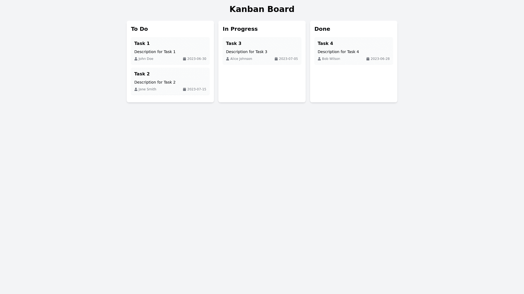524x294 pixels.
Task: Open the Task 3 card title
Action: coord(234,44)
